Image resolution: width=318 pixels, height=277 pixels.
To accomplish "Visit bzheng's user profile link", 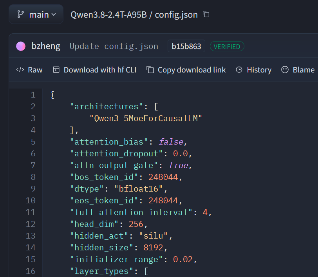I will click(46, 46).
